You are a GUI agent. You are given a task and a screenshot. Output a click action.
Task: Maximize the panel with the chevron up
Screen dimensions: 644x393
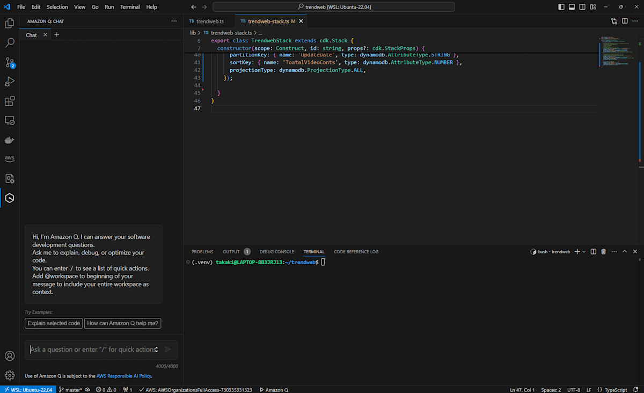624,251
